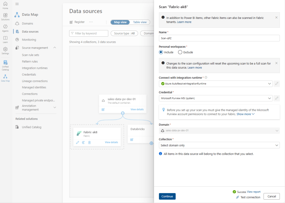
Task: Select the Include personal workspaces option
Action: (161, 52)
